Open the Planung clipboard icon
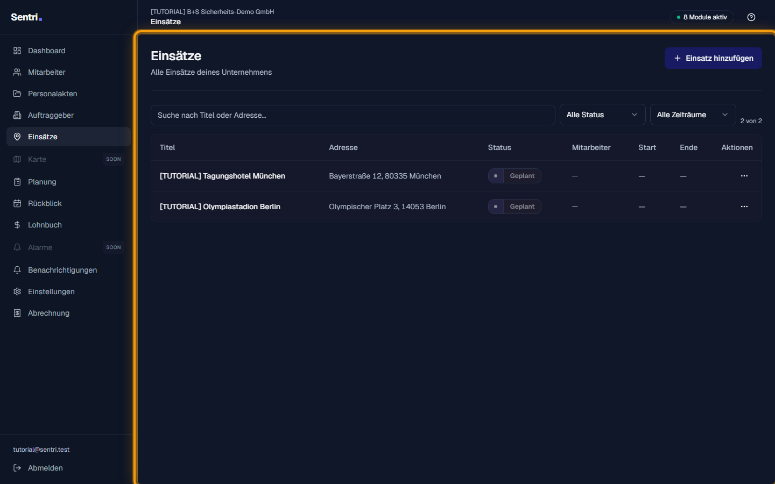This screenshot has width=775, height=484. tap(17, 182)
